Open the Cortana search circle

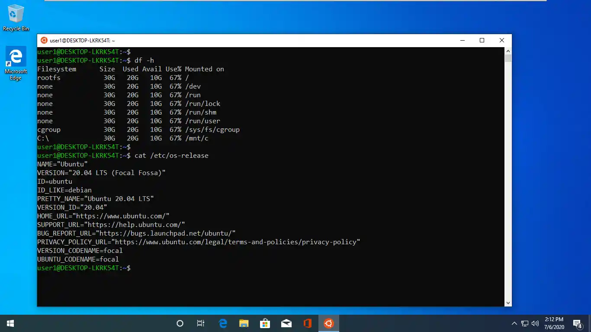180,323
